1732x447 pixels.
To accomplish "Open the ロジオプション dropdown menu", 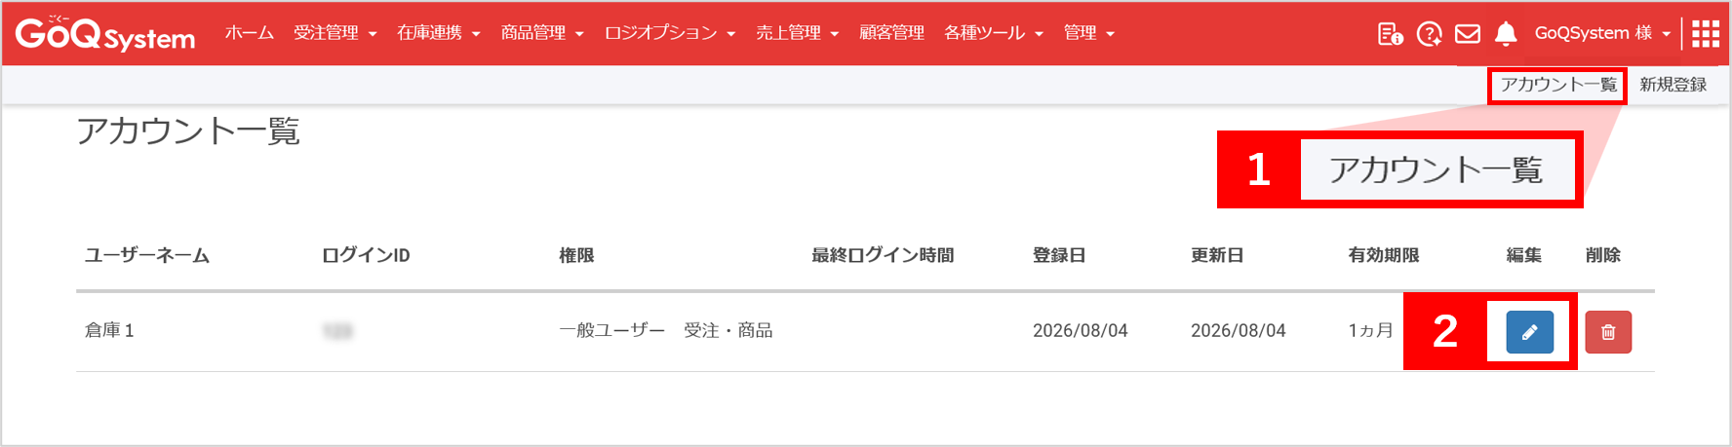I will tap(669, 33).
